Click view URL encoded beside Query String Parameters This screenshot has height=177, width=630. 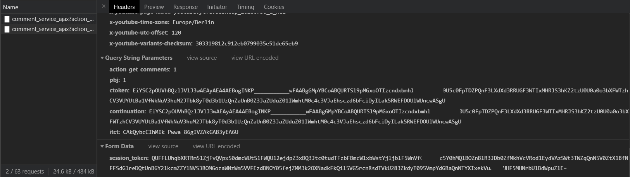click(255, 58)
